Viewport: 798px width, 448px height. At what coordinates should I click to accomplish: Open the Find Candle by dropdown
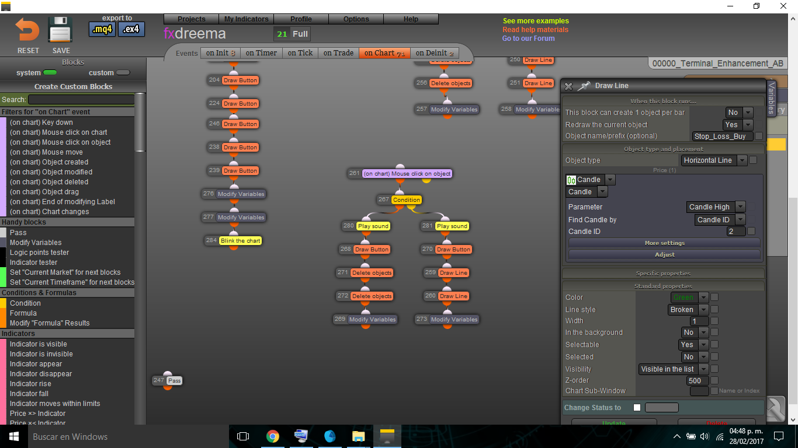coord(720,220)
